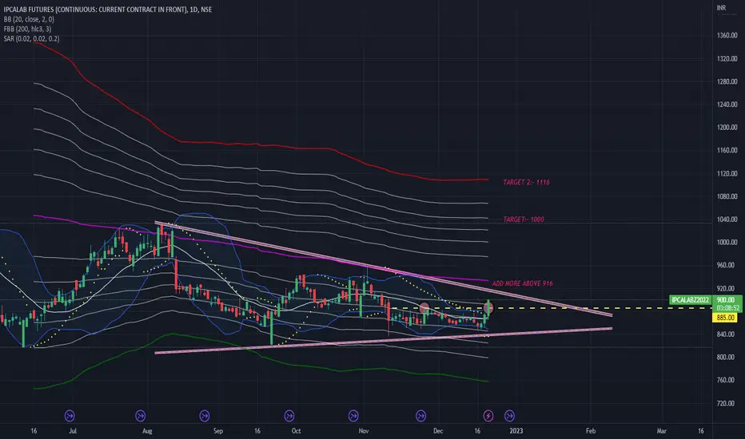
Task: Select the FBB (200, hlc3, 3) indicator legend
Action: point(27,29)
